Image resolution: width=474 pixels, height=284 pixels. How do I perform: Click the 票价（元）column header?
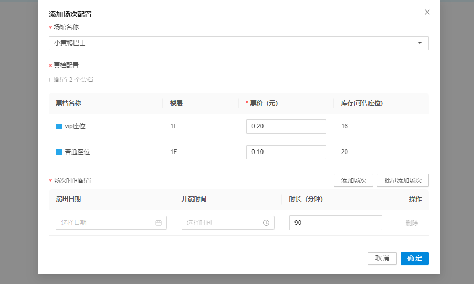coord(264,103)
